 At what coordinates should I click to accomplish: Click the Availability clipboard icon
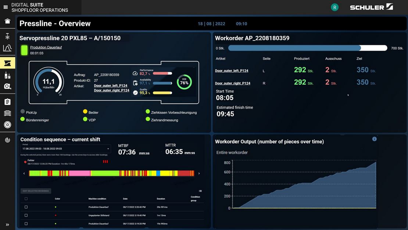pyautogui.click(x=135, y=83)
